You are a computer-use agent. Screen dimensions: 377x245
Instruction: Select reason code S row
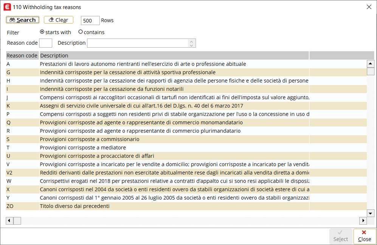coord(186,139)
